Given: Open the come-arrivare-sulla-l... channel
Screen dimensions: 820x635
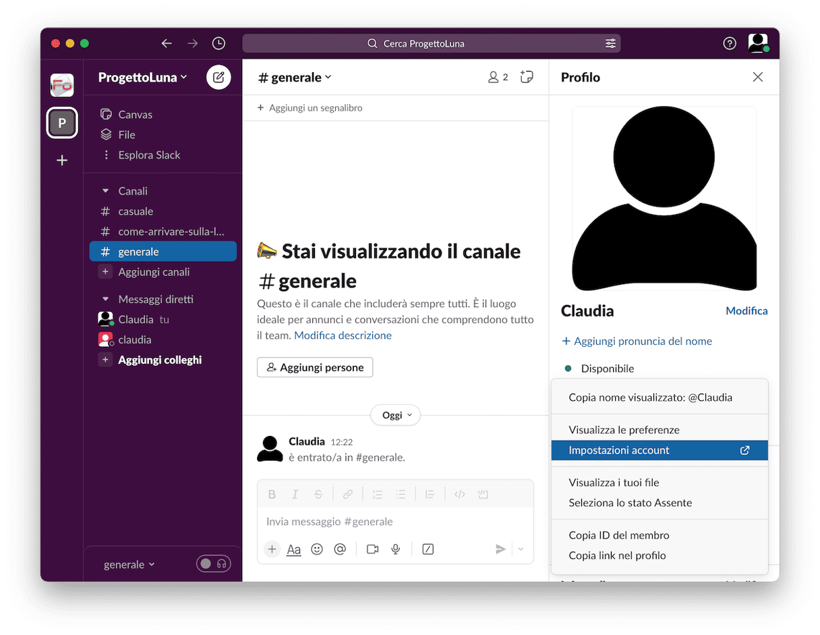Looking at the screenshot, I should [x=163, y=231].
